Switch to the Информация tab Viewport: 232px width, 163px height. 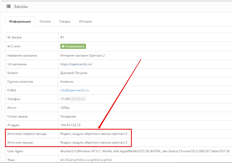[x=20, y=21]
